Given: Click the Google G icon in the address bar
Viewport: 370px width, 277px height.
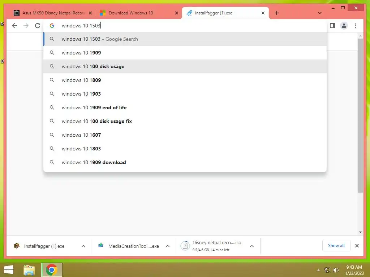Looking at the screenshot, I should coord(52,26).
